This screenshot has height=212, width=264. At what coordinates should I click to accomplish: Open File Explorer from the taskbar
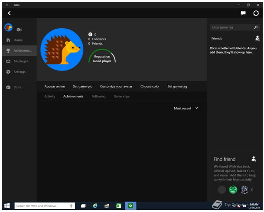(107, 206)
